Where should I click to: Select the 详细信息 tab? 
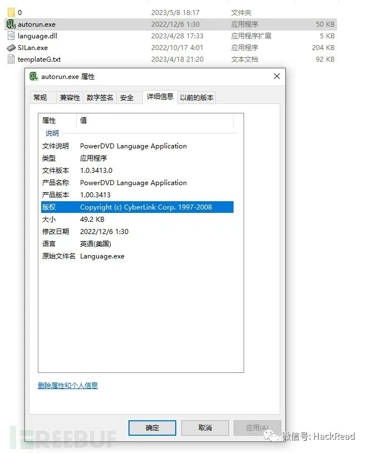pos(160,97)
